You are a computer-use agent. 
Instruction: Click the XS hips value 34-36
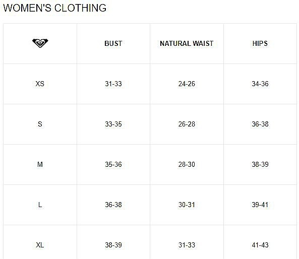pyautogui.click(x=260, y=84)
